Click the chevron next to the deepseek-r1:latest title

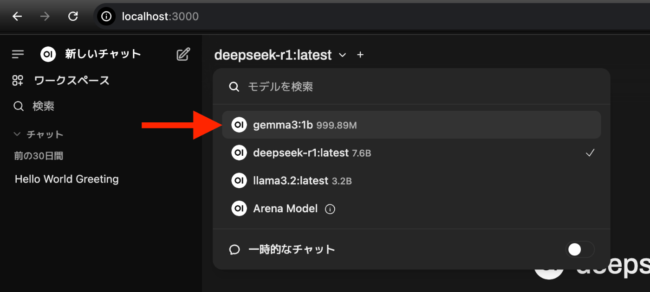[343, 55]
